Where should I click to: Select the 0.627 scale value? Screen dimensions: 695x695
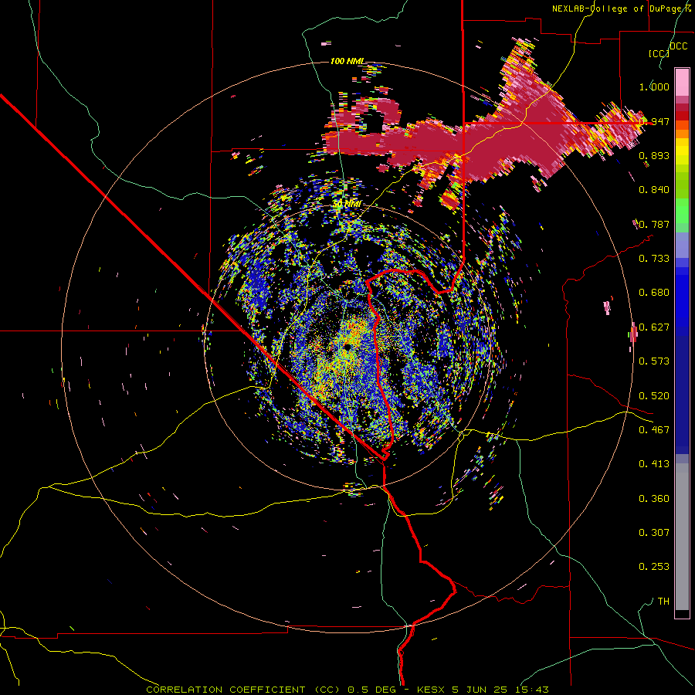(654, 327)
